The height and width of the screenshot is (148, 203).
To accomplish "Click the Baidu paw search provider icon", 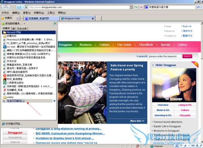I will point(146,7).
